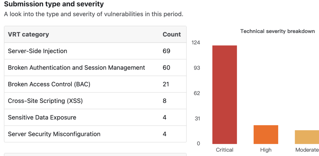
Task: Click the Count column header
Action: click(172, 34)
